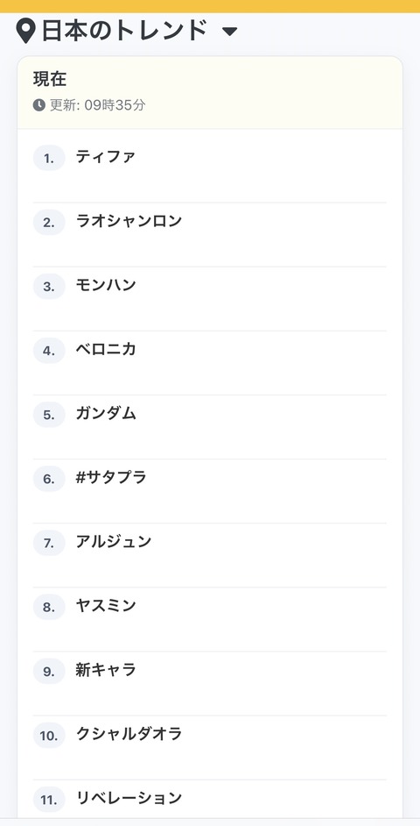Click the rank 1 number badge
This screenshot has width=420, height=826.
coord(49,158)
